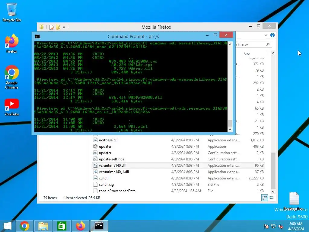Open Customize Quick Access Toolbar dropdown
This screenshot has width=309, height=232.
tap(64, 27)
